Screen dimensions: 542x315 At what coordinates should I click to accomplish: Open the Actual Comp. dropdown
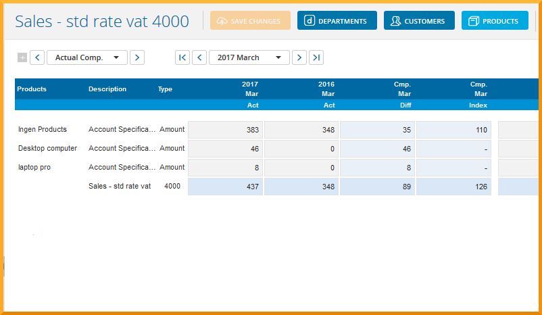(87, 58)
